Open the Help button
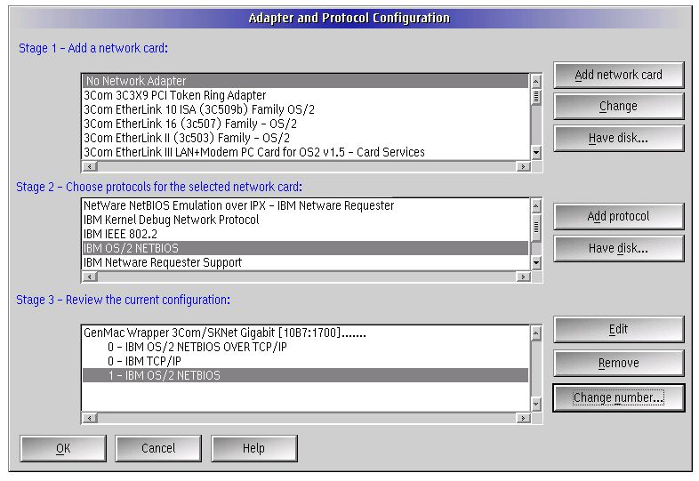Image resolution: width=699 pixels, height=481 pixels. 253,448
